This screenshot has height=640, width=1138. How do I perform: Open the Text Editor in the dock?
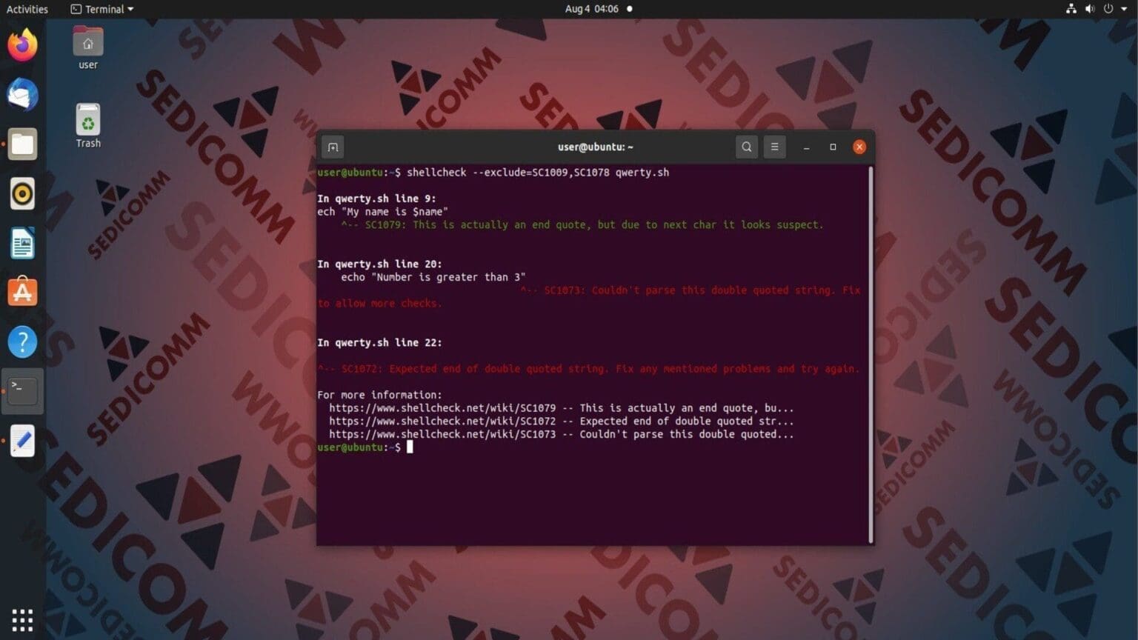point(22,441)
